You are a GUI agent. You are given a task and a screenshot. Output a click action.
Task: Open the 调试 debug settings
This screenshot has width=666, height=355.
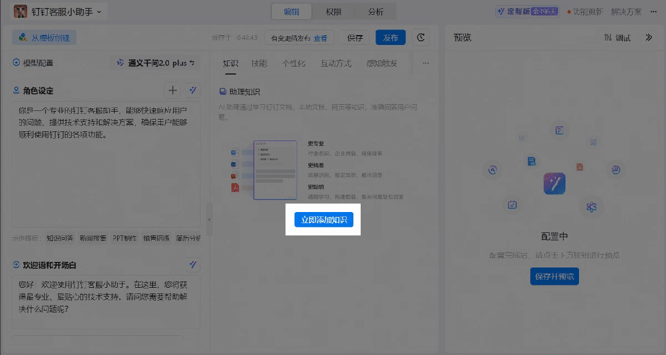point(617,38)
